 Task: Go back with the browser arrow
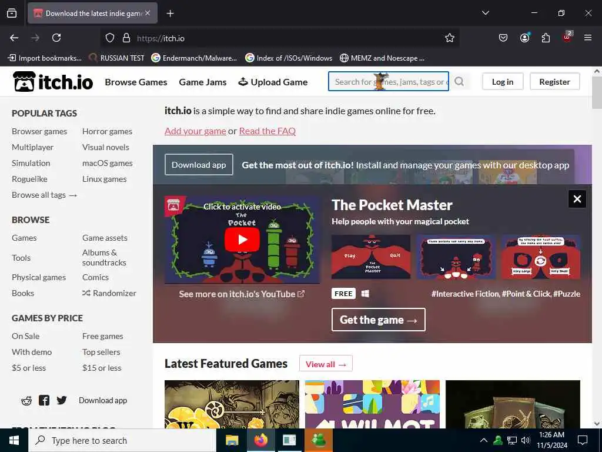14,38
